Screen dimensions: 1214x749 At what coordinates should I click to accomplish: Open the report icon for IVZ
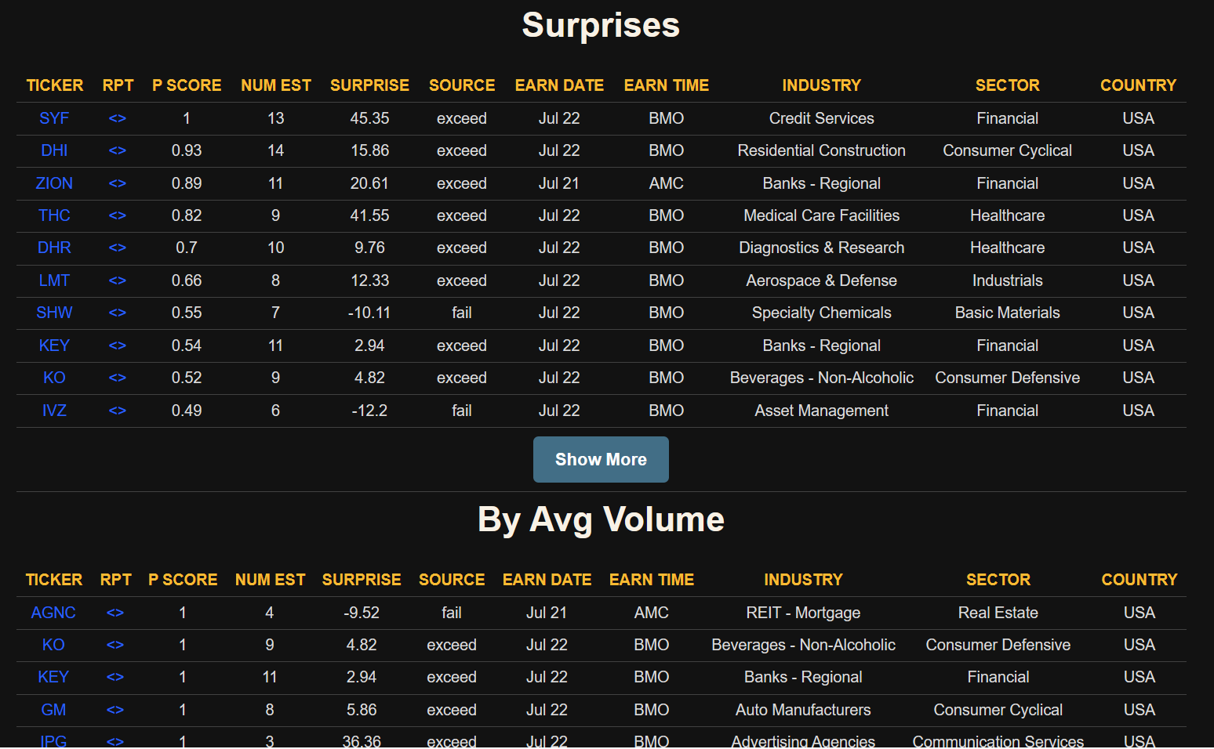[118, 411]
